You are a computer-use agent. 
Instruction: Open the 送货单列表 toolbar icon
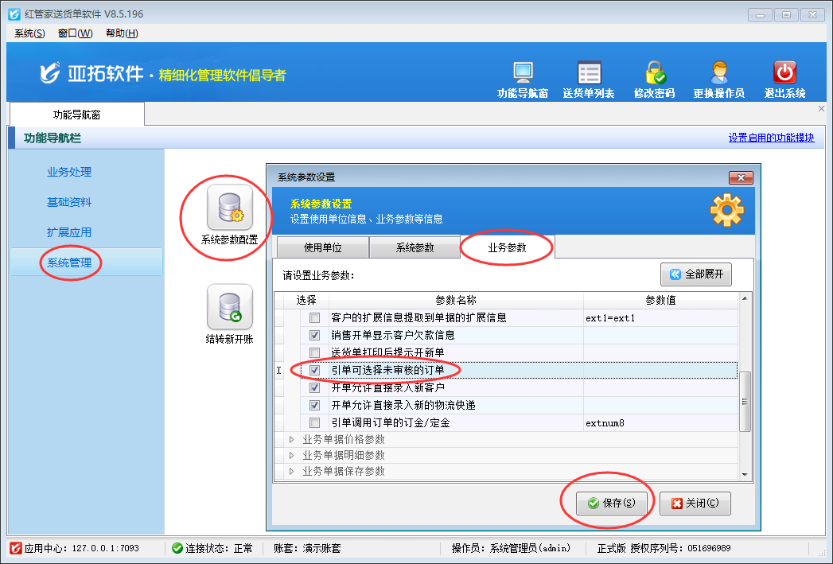(589, 73)
